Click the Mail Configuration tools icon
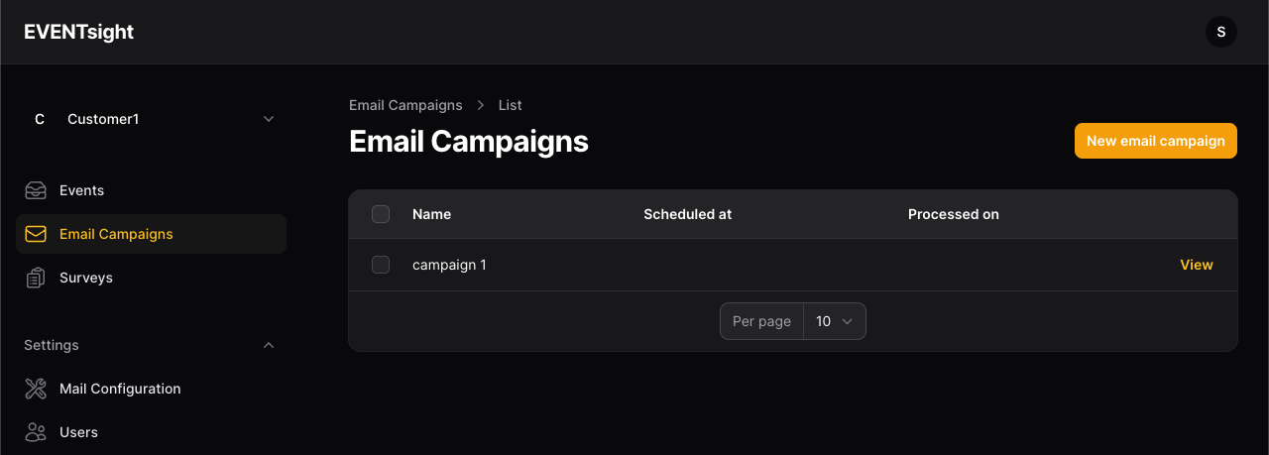 coord(36,389)
